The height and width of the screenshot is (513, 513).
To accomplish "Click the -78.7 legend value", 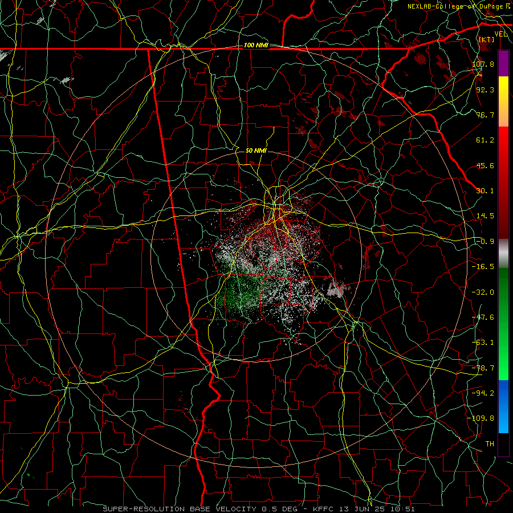I will (483, 368).
